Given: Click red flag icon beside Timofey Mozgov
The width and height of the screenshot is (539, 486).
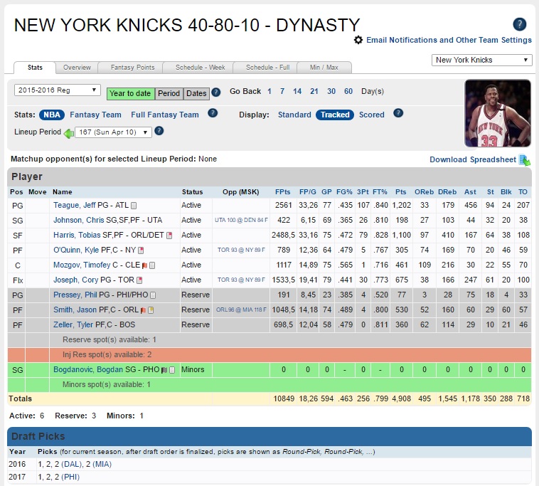Looking at the screenshot, I should pos(145,265).
